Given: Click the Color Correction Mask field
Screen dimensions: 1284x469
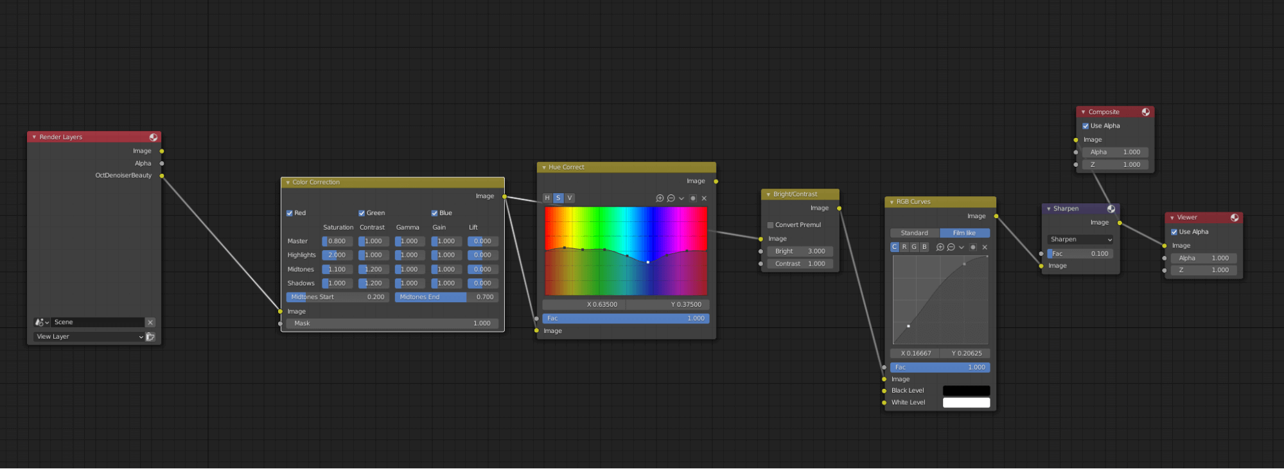Looking at the screenshot, I should coord(392,324).
